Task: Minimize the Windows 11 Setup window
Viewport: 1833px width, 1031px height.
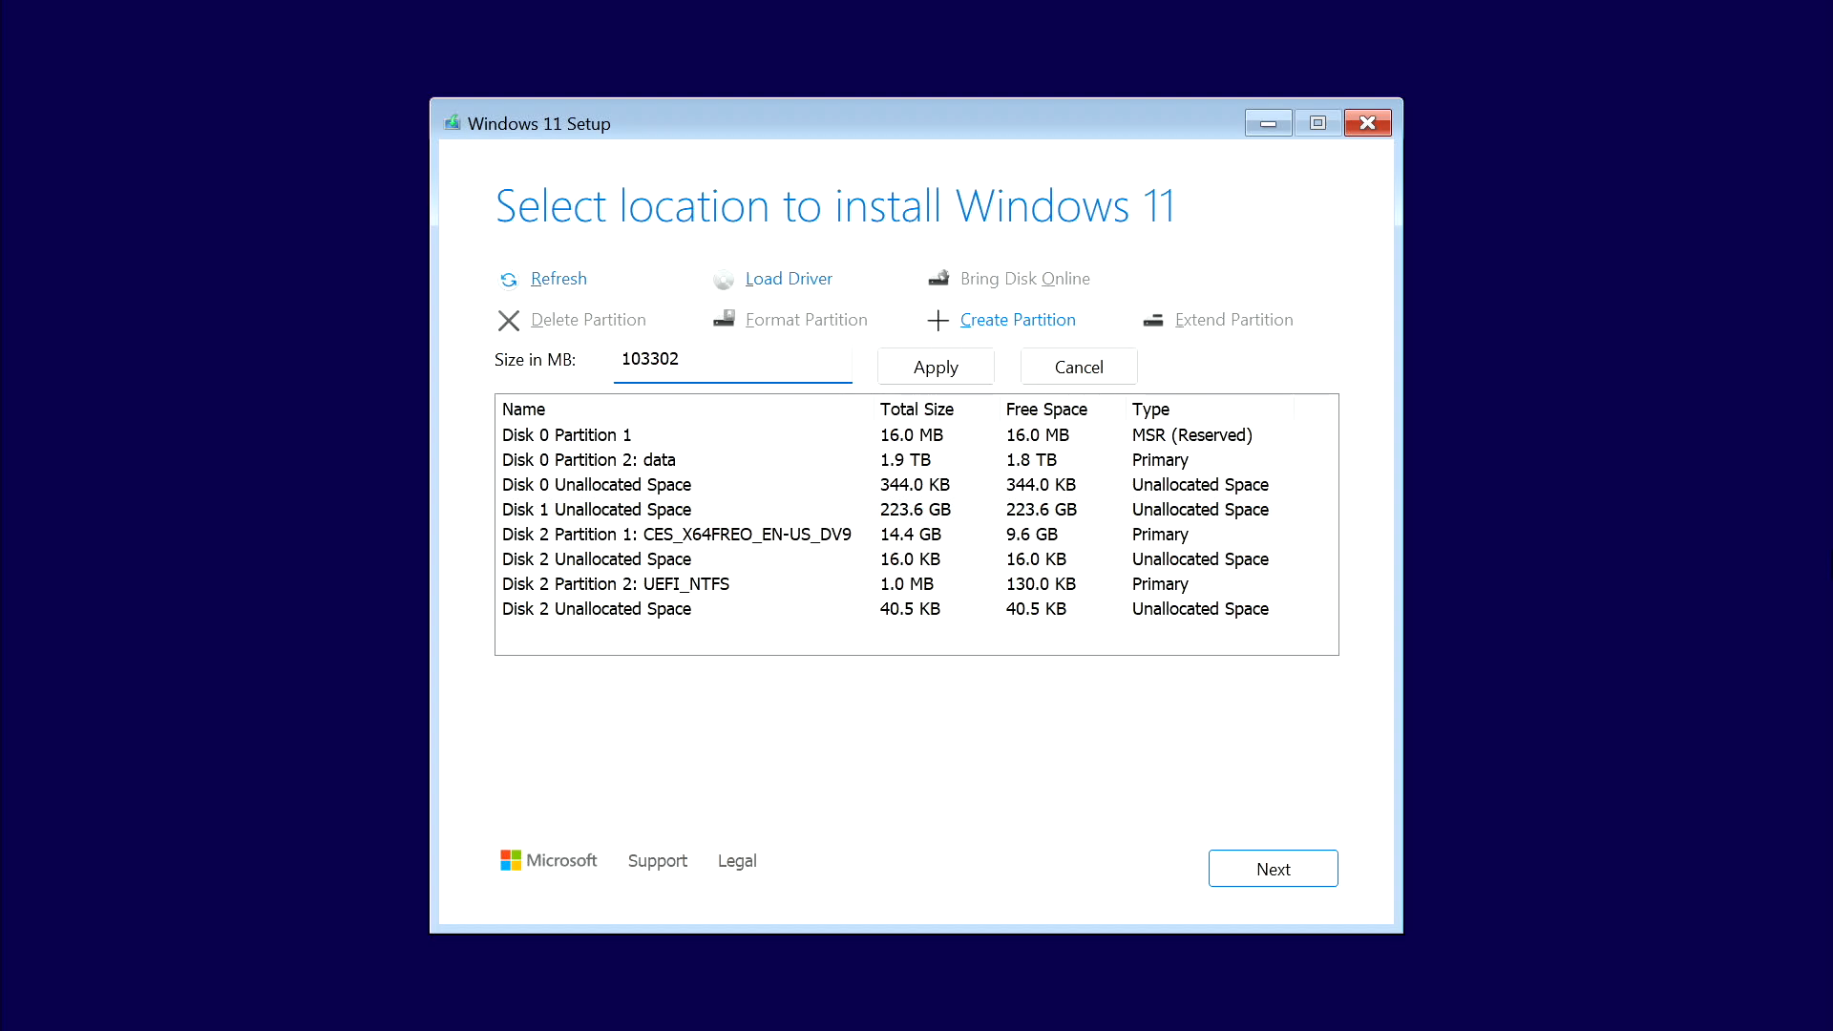Action: pos(1268,123)
